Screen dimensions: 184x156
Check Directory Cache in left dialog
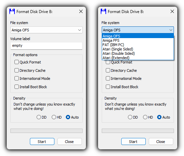16,70
